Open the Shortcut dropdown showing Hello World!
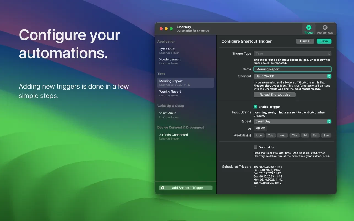The height and width of the screenshot is (221, 354). point(292,76)
